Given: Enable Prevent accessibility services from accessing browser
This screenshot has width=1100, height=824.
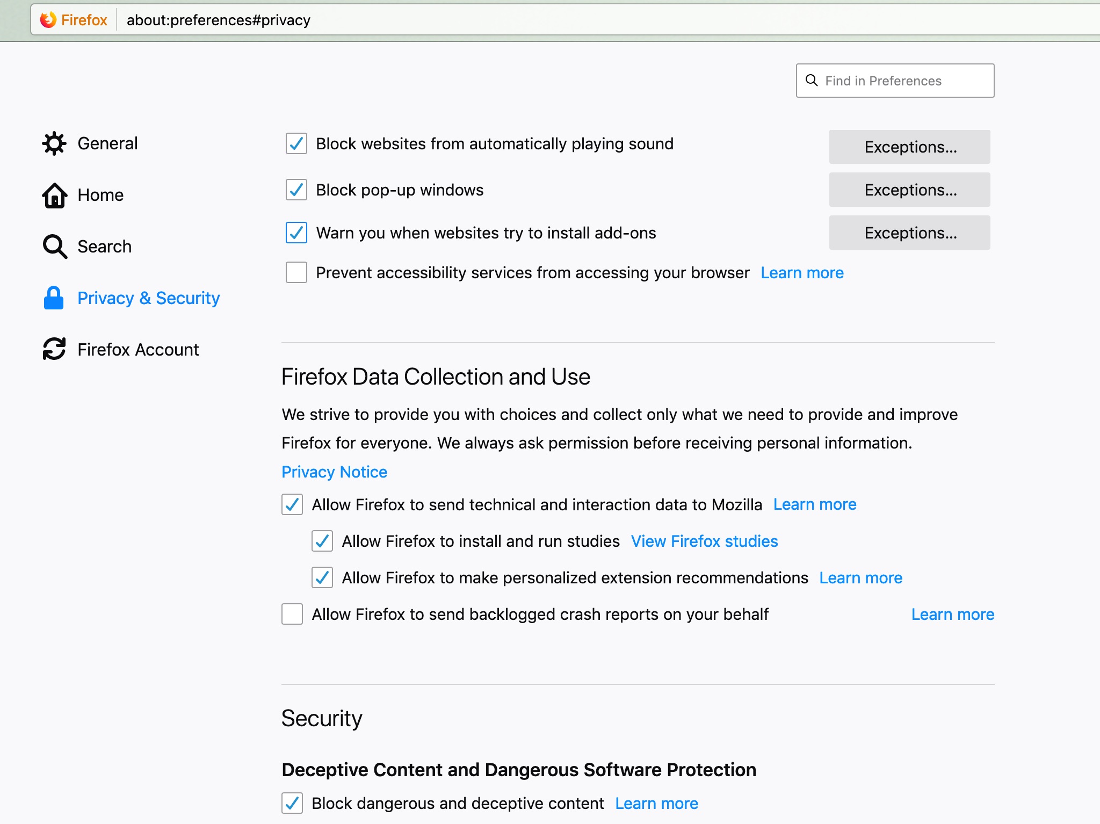Looking at the screenshot, I should [x=294, y=273].
